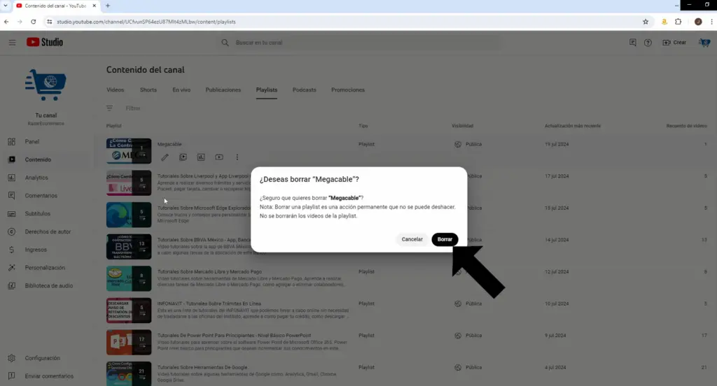Image resolution: width=717 pixels, height=386 pixels.
Task: Click the INFONAVIT playlist thumbnail
Action: (x=129, y=310)
